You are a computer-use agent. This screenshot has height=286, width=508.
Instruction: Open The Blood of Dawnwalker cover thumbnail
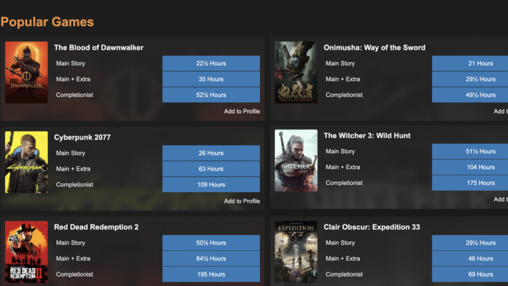(x=26, y=72)
